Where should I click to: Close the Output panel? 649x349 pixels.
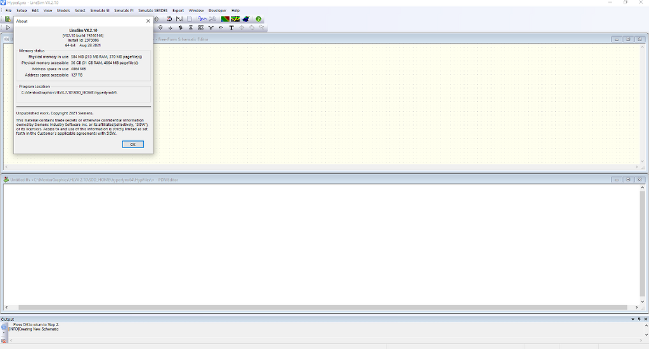coord(645,319)
